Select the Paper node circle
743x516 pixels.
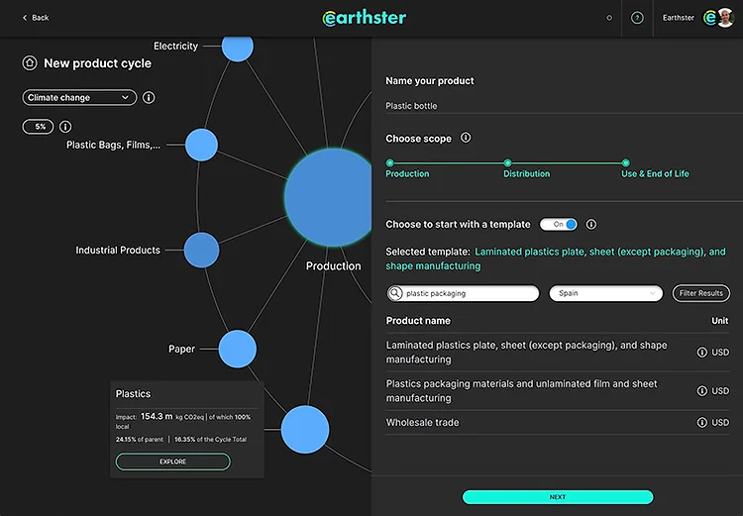click(238, 350)
